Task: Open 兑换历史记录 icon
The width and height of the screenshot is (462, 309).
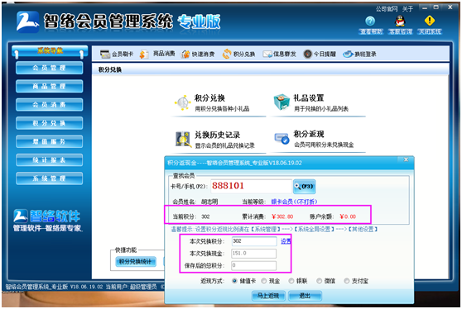Action: [x=183, y=139]
